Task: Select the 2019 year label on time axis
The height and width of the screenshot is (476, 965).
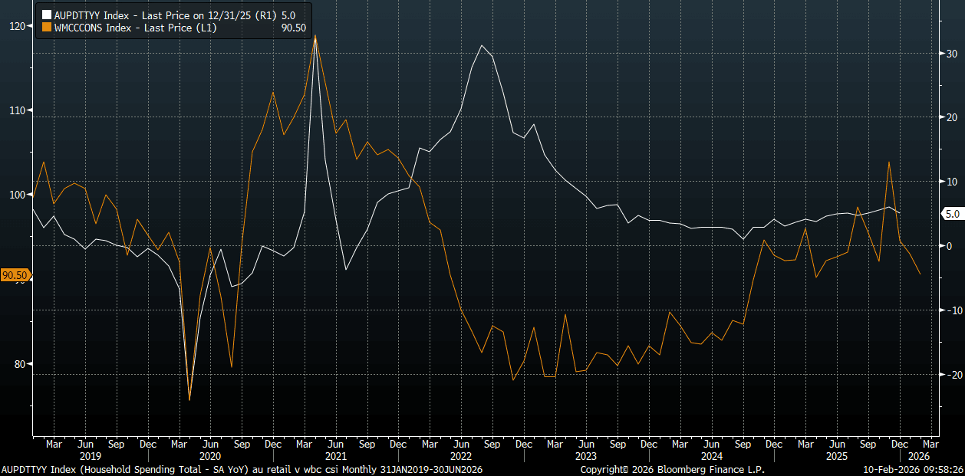Action: pyautogui.click(x=91, y=455)
